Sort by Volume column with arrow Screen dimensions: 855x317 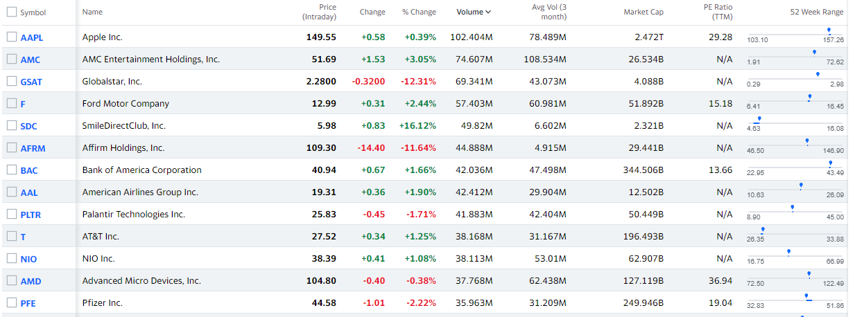pyautogui.click(x=474, y=12)
